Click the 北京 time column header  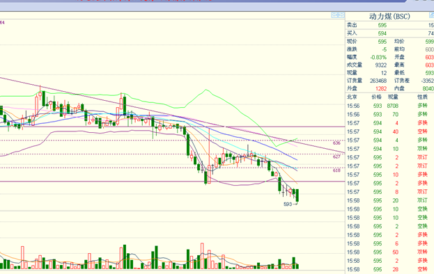(352, 97)
